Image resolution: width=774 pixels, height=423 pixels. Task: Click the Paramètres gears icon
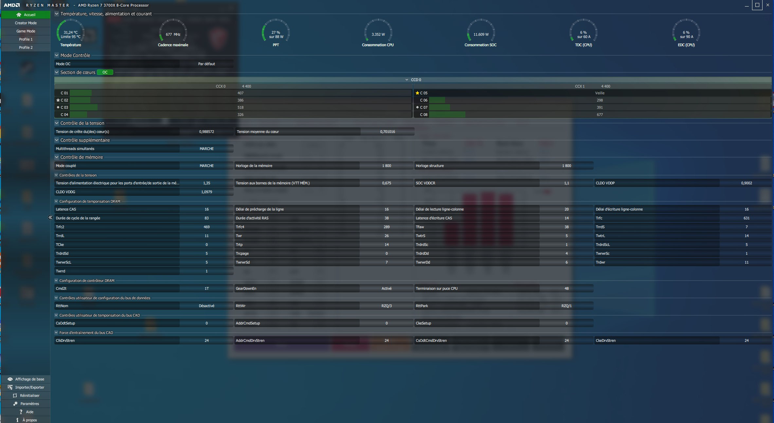tap(15, 404)
